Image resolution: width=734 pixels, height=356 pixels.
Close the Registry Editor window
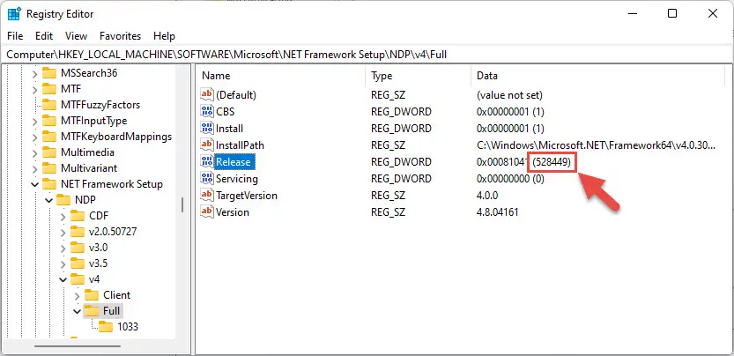713,13
